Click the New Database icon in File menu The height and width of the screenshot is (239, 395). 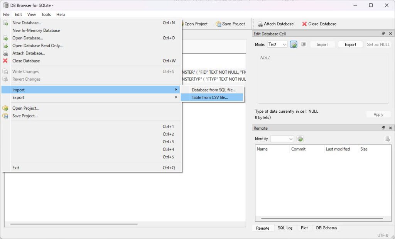(x=5, y=23)
